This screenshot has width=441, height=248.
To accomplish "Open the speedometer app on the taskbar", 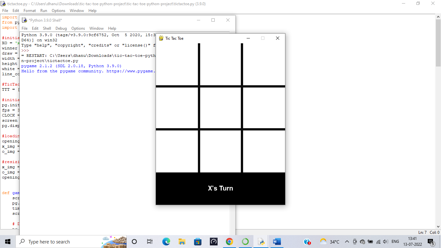I will point(213,242).
